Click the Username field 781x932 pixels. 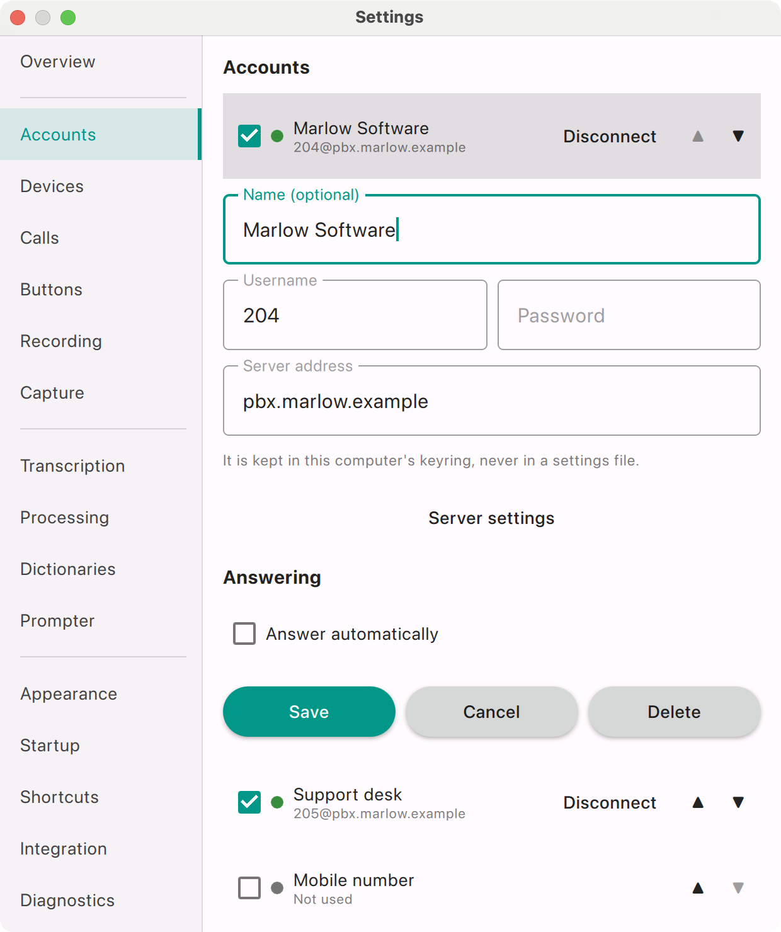point(355,315)
